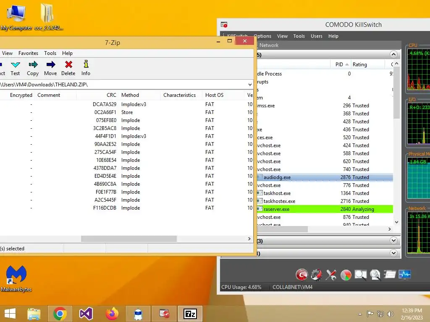
Task: Expand the bottom collapsed KillSwitch section
Action: point(393,253)
